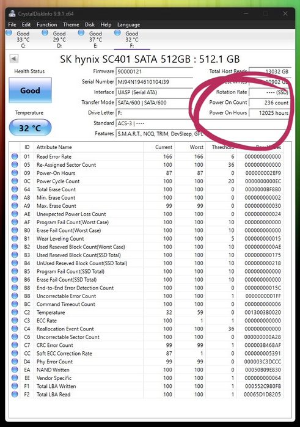Click status icon of ECC Rate row
Image resolution: width=300 pixels, height=427 pixels.
click(x=15, y=320)
